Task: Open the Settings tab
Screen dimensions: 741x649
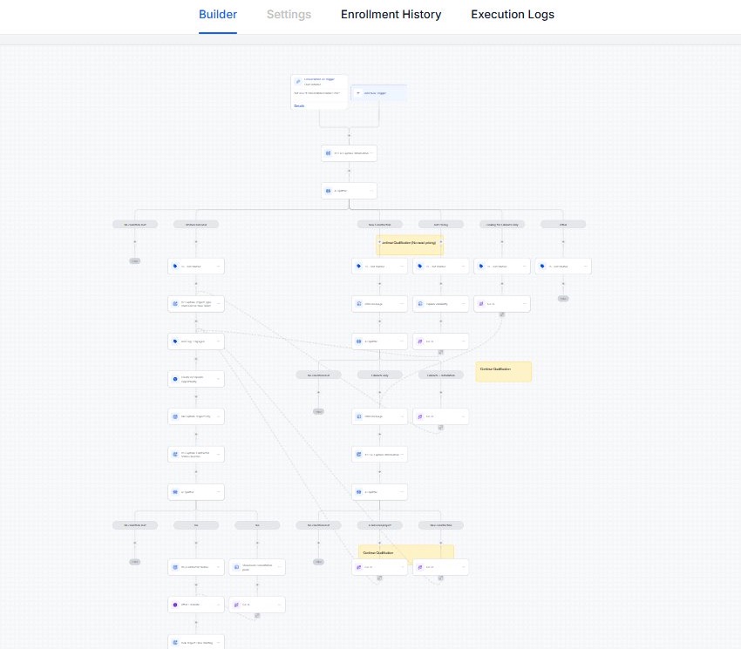Action: (289, 15)
